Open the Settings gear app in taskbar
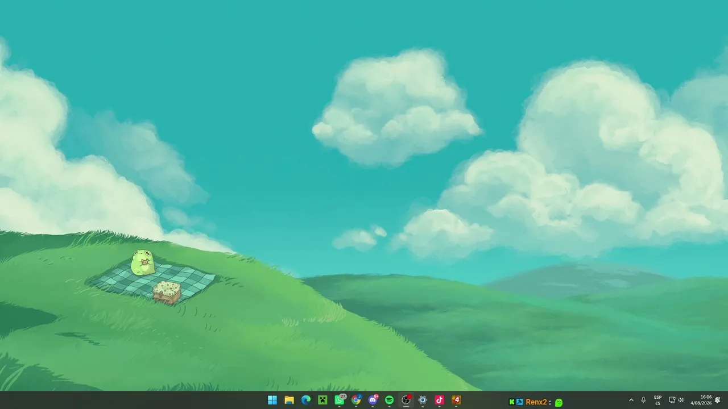 tap(423, 400)
